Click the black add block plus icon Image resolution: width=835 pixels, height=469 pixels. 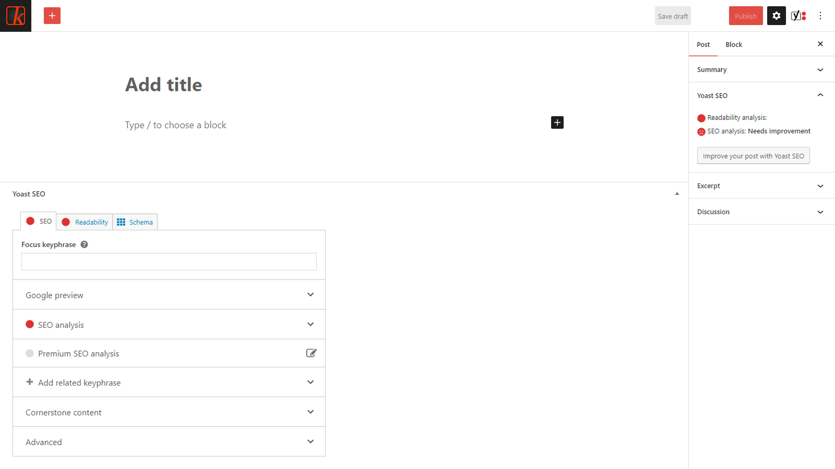click(557, 122)
